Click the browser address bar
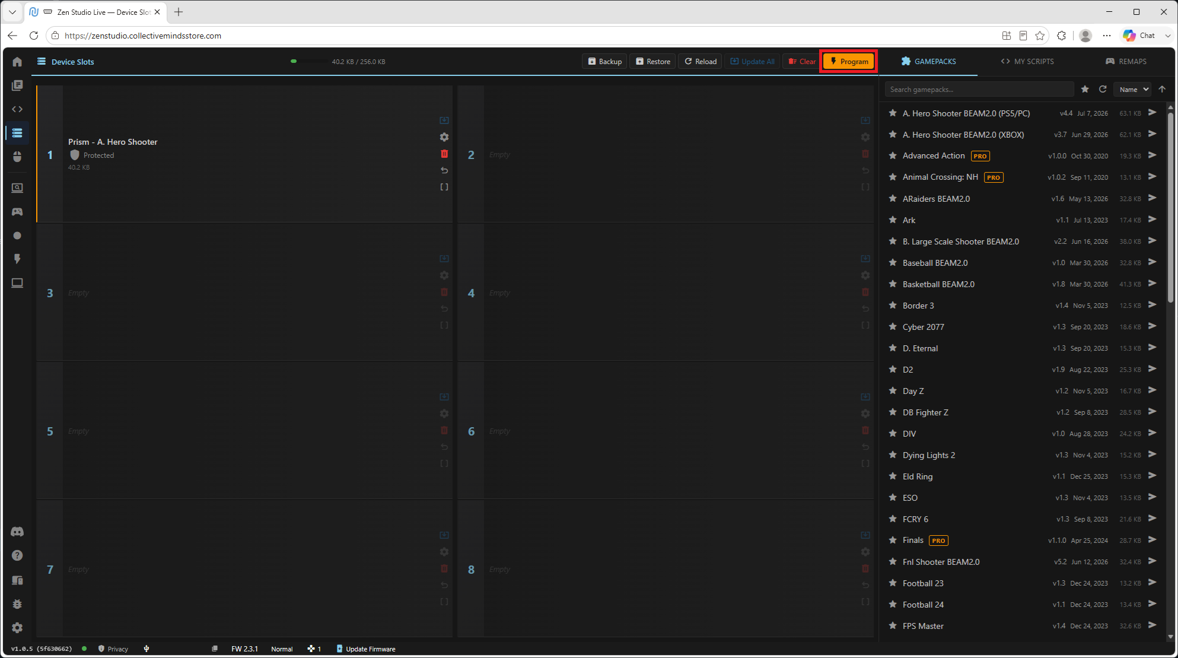 (522, 36)
